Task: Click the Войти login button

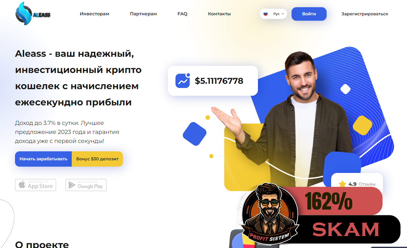Action: (x=309, y=14)
